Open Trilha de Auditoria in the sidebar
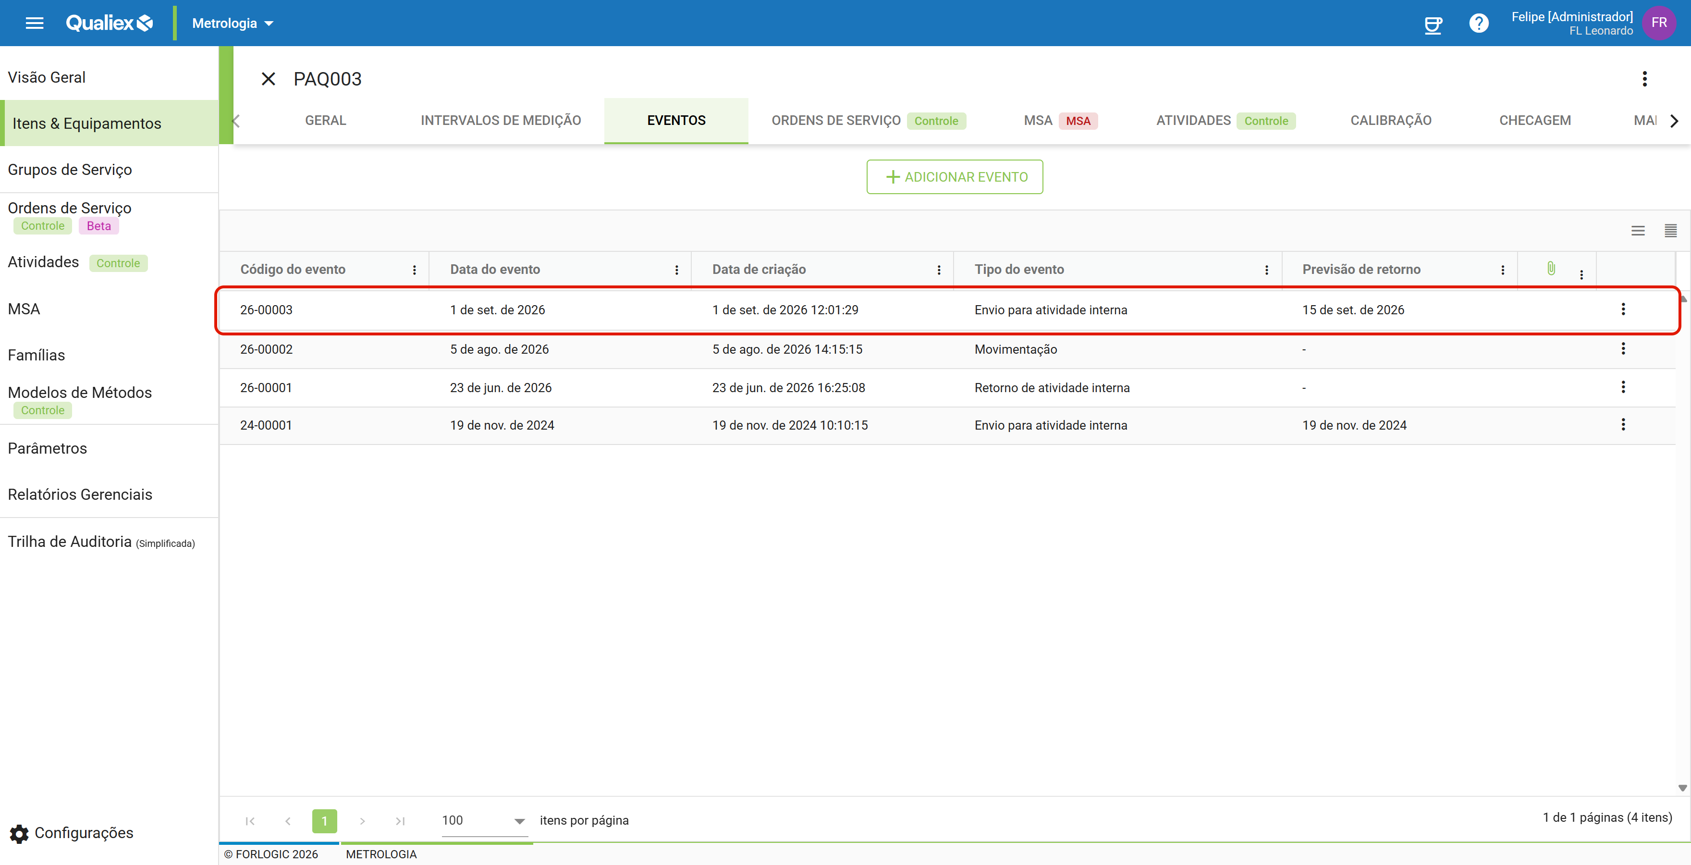This screenshot has width=1691, height=865. point(109,542)
